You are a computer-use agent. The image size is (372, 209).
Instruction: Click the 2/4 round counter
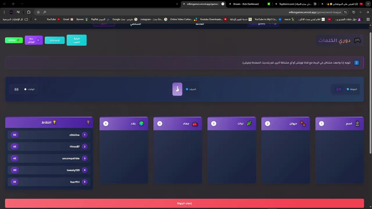coord(339,89)
